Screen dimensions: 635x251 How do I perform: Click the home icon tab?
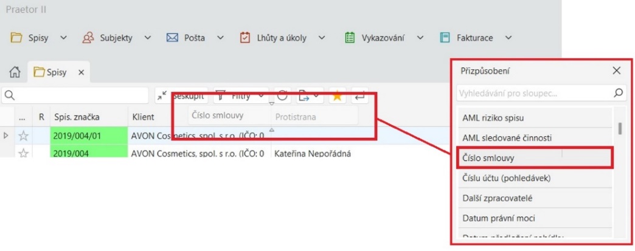click(x=16, y=72)
